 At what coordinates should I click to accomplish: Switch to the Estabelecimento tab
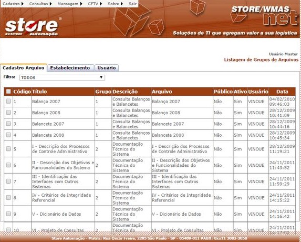pos(70,68)
